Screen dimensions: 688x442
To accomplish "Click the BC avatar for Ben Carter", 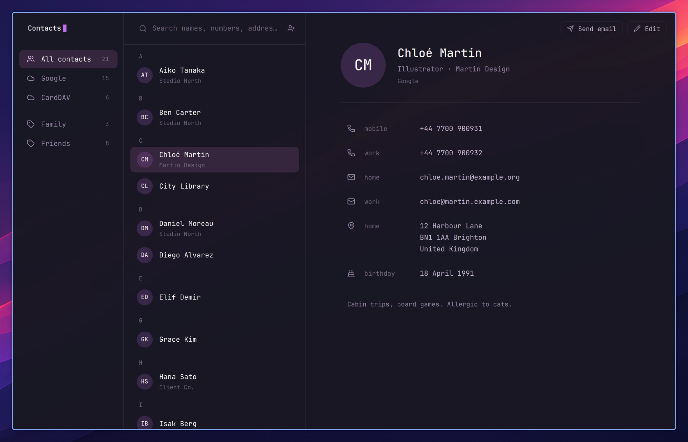I will 144,118.
